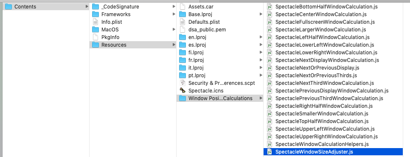Select the Assets.car file icon

(x=183, y=7)
